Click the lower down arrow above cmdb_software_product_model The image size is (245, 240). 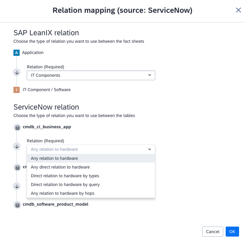click(x=17, y=186)
